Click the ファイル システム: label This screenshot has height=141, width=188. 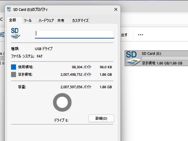[23, 56]
